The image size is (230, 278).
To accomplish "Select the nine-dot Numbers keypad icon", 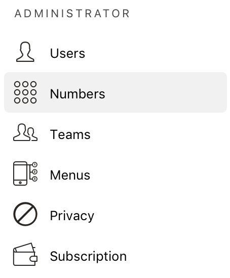I will click(x=25, y=92).
